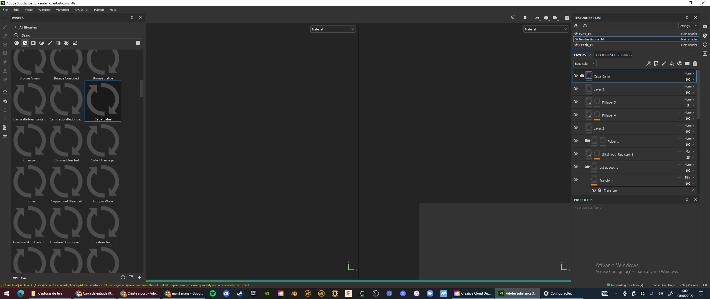710x299 pixels.
Task: Hide the Layer 3 layer
Action: point(576,89)
